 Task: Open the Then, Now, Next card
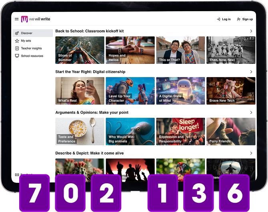231,50
